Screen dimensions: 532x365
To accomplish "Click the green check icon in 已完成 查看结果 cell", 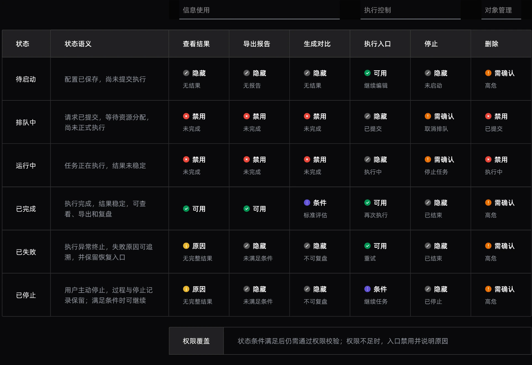I will point(186,208).
